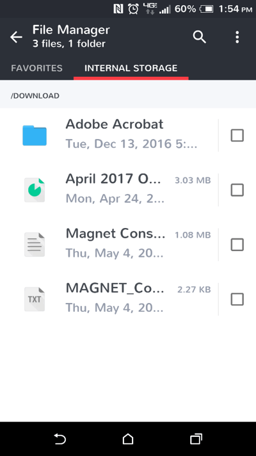Tap the green pie chart file icon
Viewport: 256px width, 456px height.
[35, 190]
